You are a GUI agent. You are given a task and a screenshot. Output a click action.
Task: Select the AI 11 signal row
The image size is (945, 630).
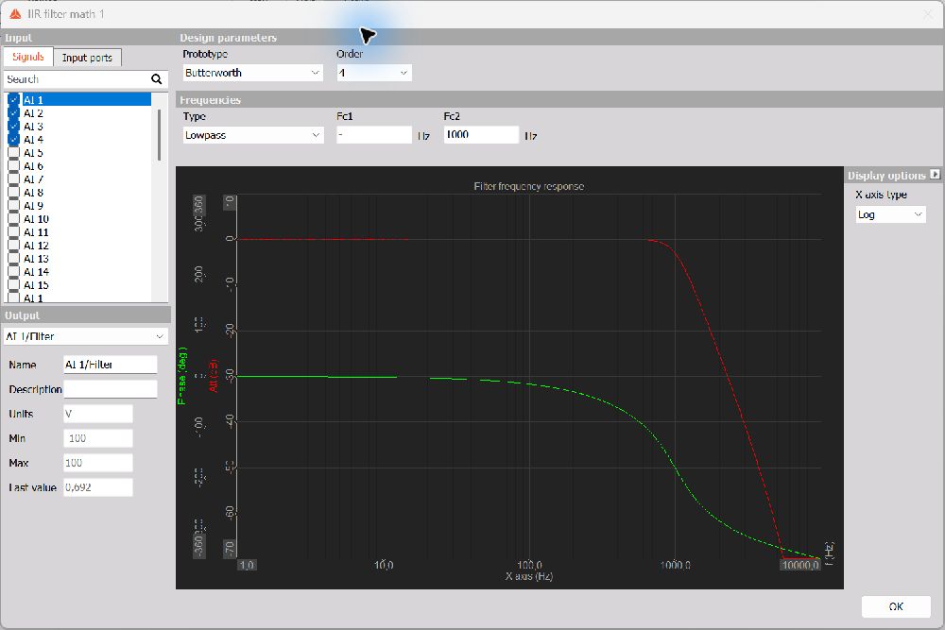[79, 232]
